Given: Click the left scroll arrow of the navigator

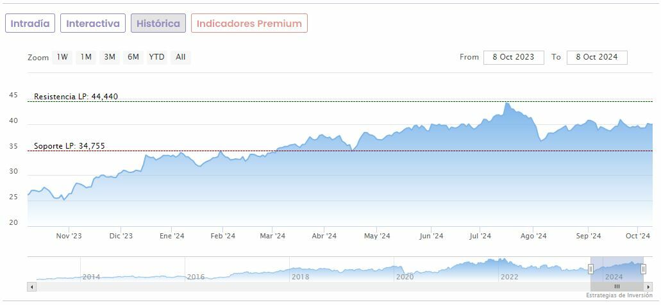Looking at the screenshot, I should click(x=32, y=286).
